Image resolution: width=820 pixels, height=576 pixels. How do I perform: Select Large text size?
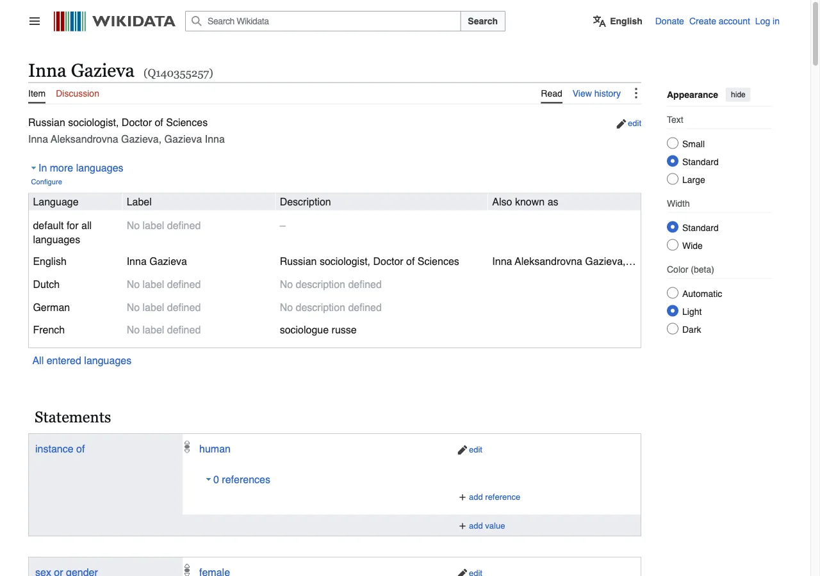(x=673, y=179)
